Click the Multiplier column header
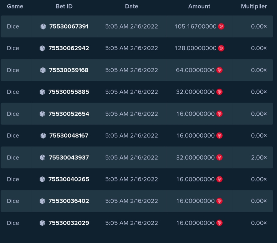This screenshot has height=243, width=277. tap(254, 7)
